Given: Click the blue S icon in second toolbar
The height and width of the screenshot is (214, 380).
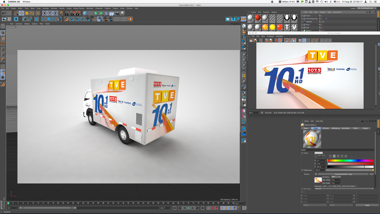Looking at the screenshot, I should 16,19.
